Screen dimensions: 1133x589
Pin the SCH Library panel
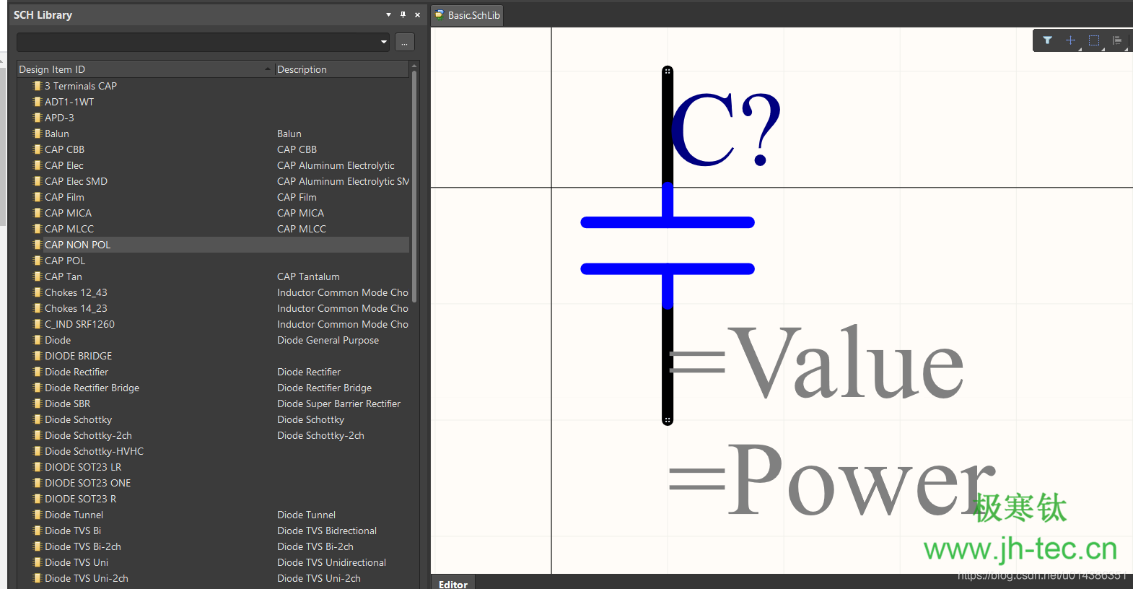coord(403,14)
